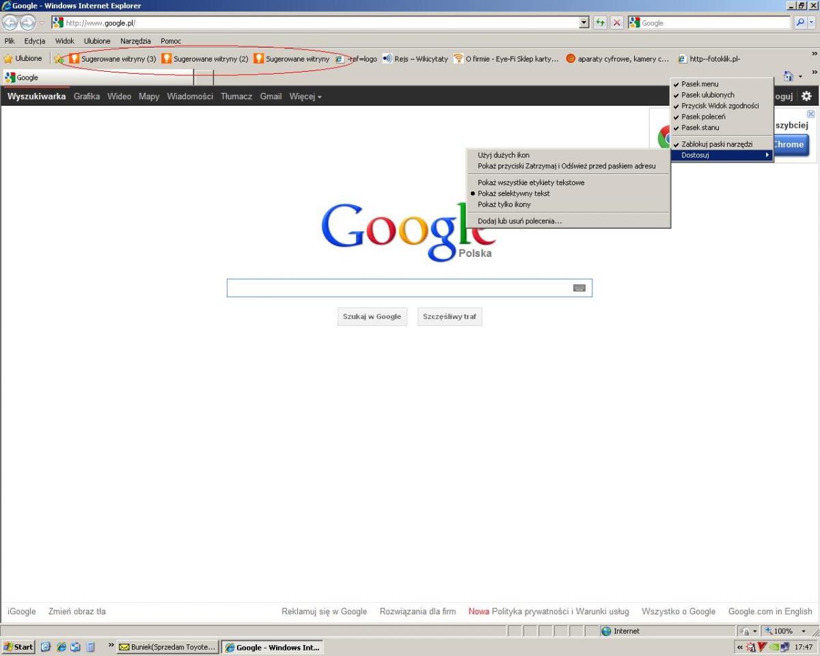Toggle Przycisk Widok zgodności checkmark
Screen dimensions: 820x656
722,106
